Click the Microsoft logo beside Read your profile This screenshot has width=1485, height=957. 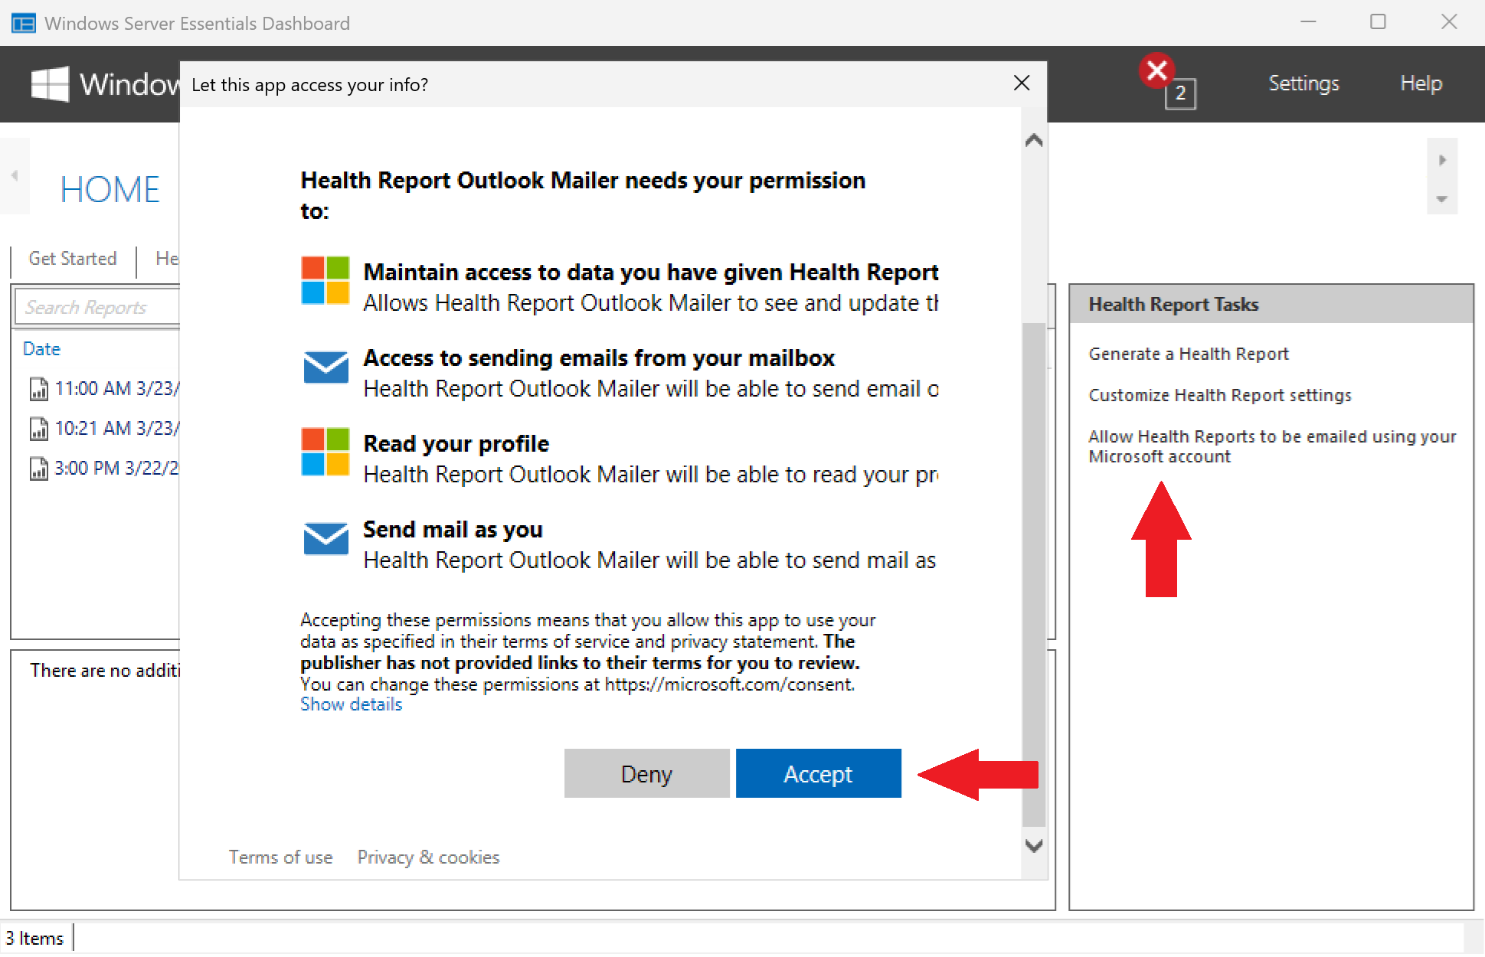(325, 452)
